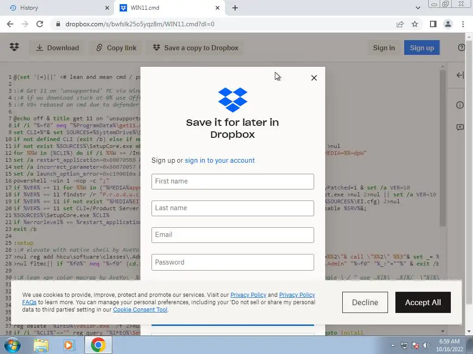473x354 pixels.
Task: Share this page icon in address bar
Action: (400, 24)
